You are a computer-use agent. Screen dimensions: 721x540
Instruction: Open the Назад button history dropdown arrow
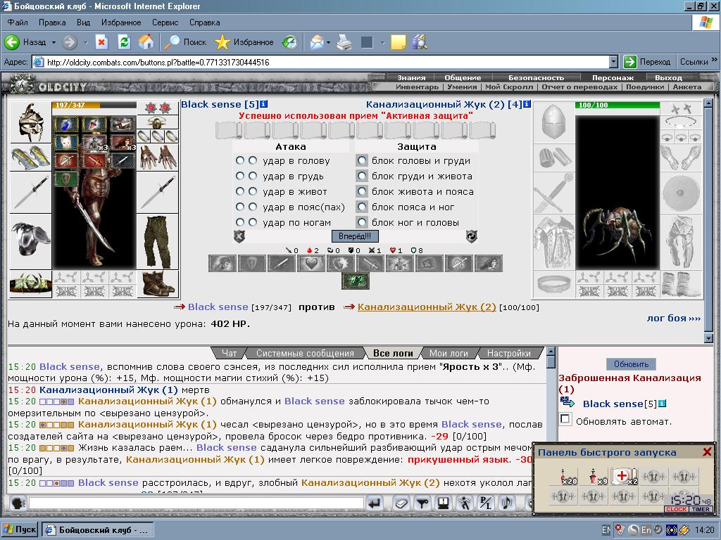click(x=54, y=43)
